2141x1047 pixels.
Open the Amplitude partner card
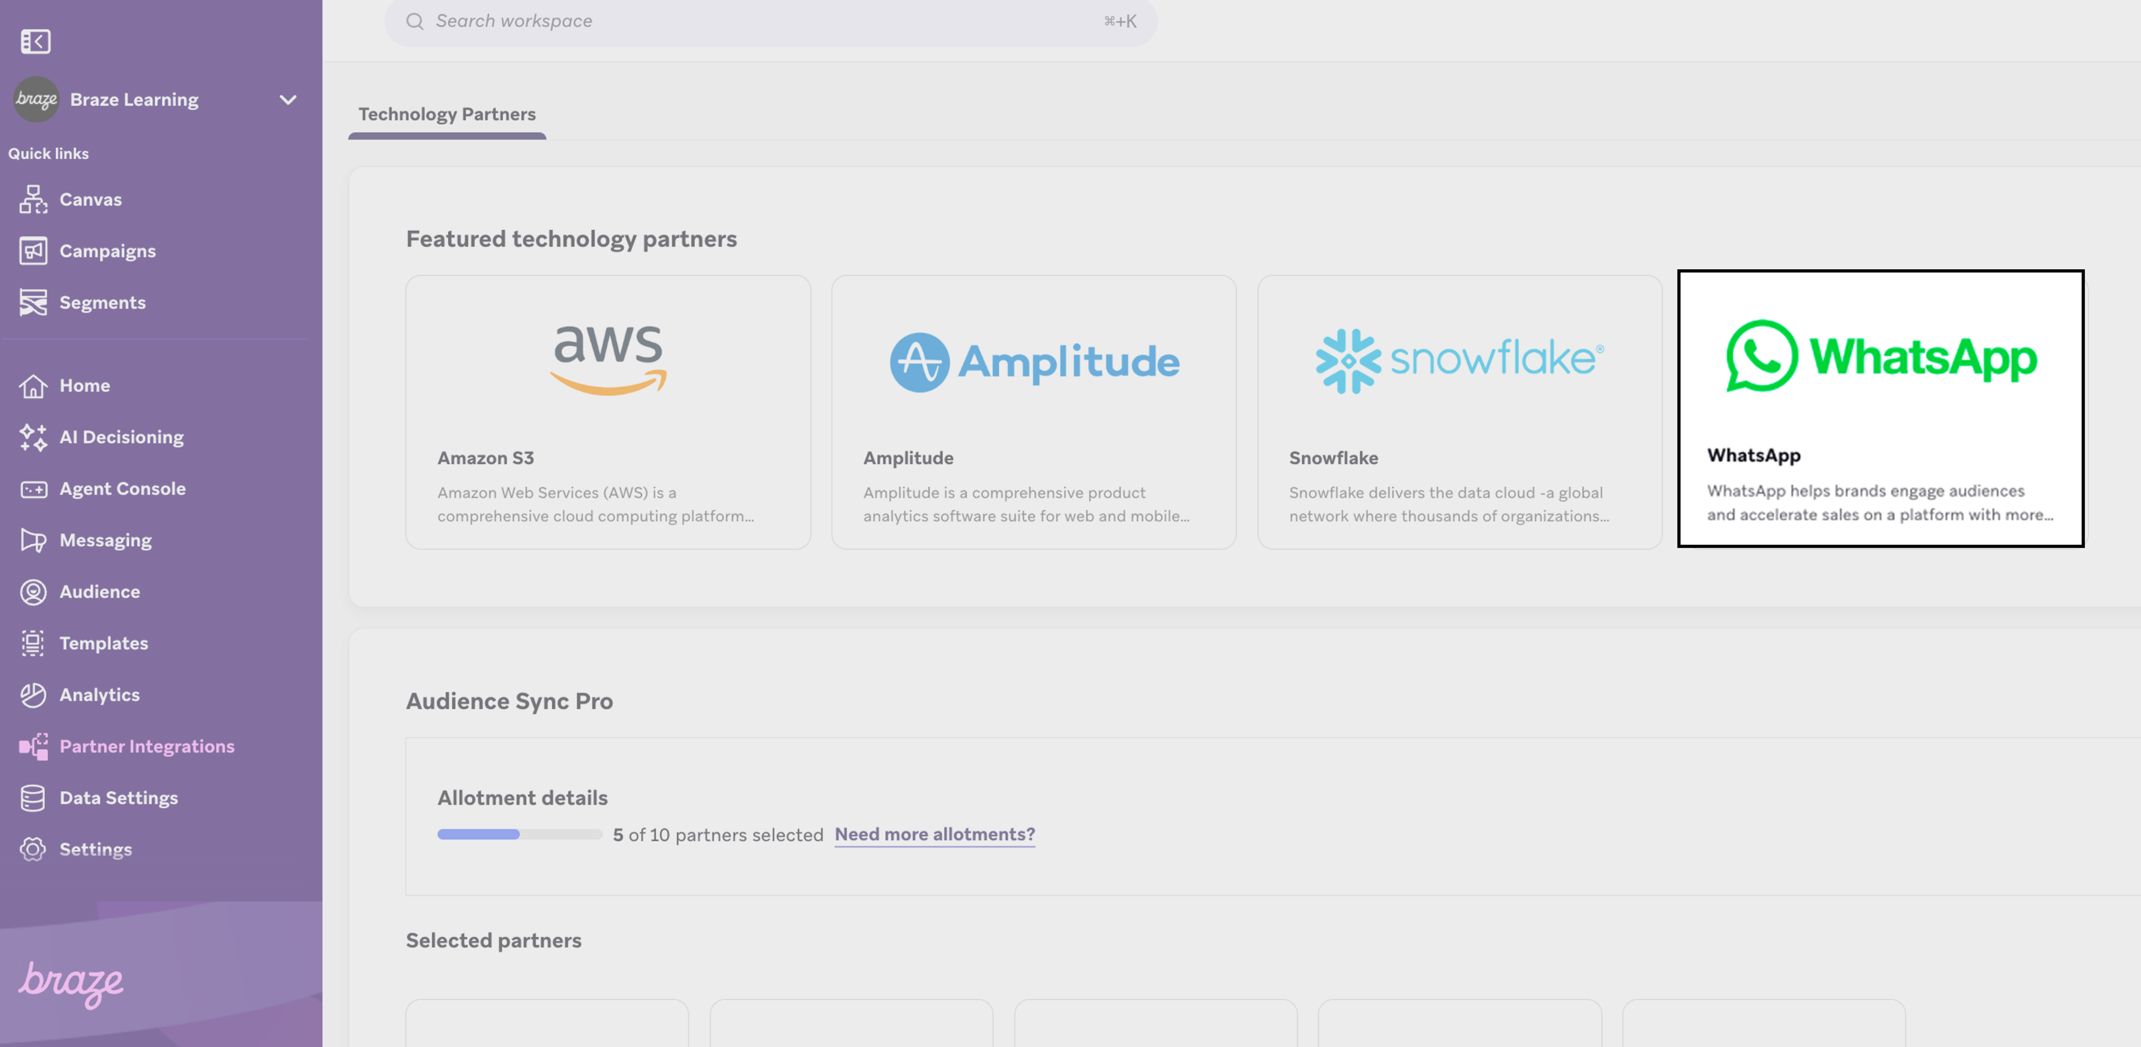[x=1034, y=412]
